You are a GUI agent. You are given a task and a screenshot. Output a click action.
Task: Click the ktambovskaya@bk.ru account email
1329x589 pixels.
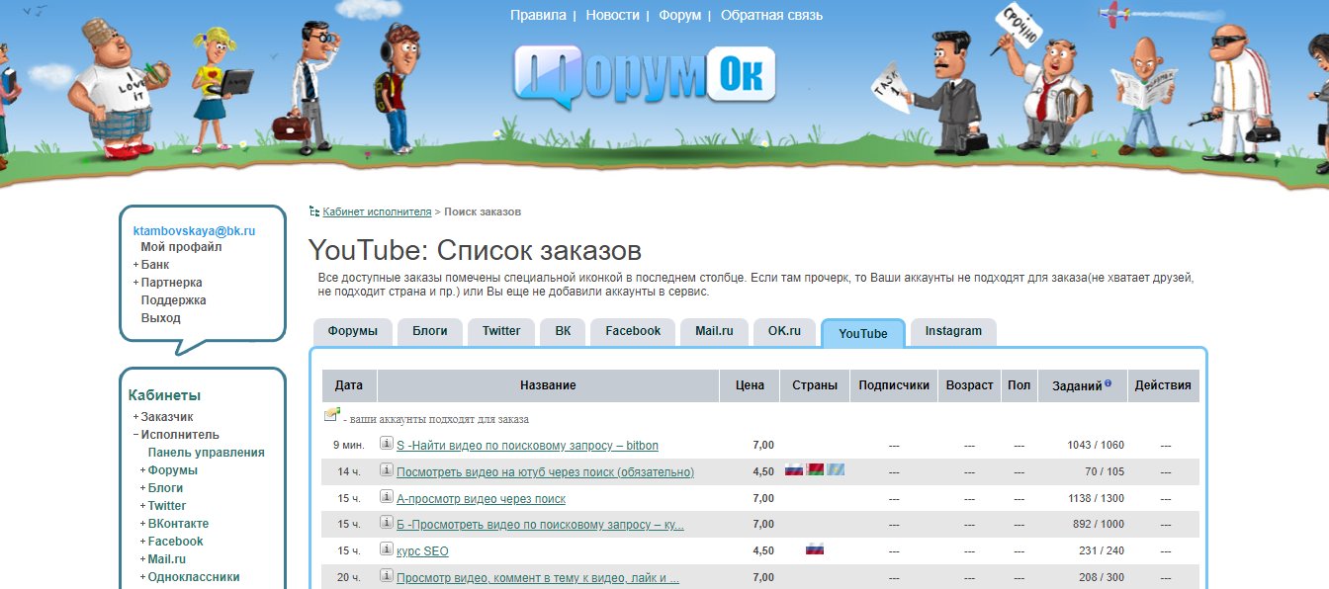194,230
